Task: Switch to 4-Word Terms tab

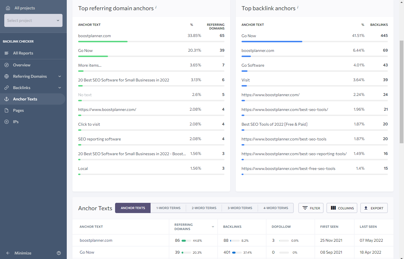Action: pos(276,208)
